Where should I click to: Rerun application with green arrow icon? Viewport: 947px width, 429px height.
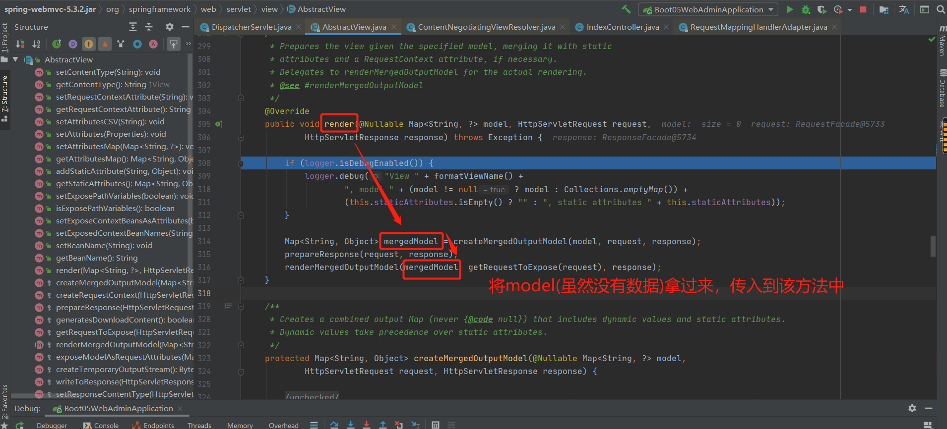point(20,425)
